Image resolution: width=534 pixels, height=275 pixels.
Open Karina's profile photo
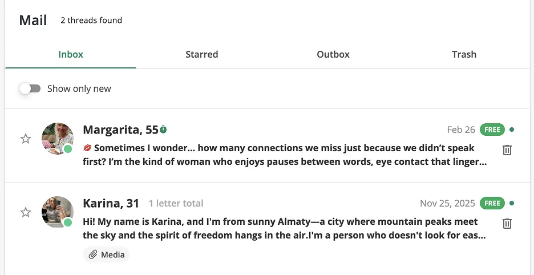click(58, 212)
